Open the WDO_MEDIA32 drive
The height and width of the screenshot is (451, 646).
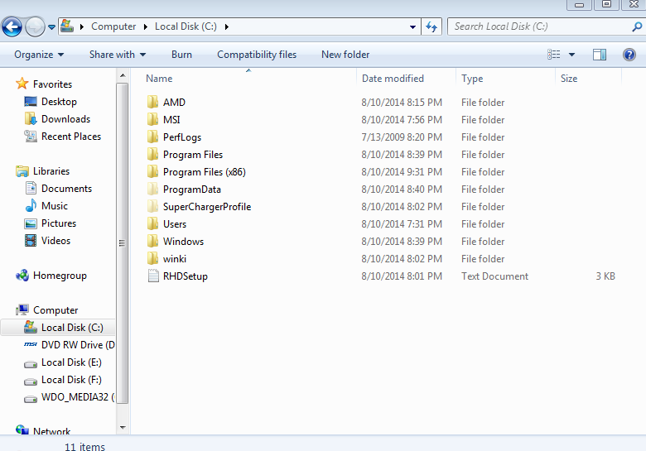[x=78, y=396]
